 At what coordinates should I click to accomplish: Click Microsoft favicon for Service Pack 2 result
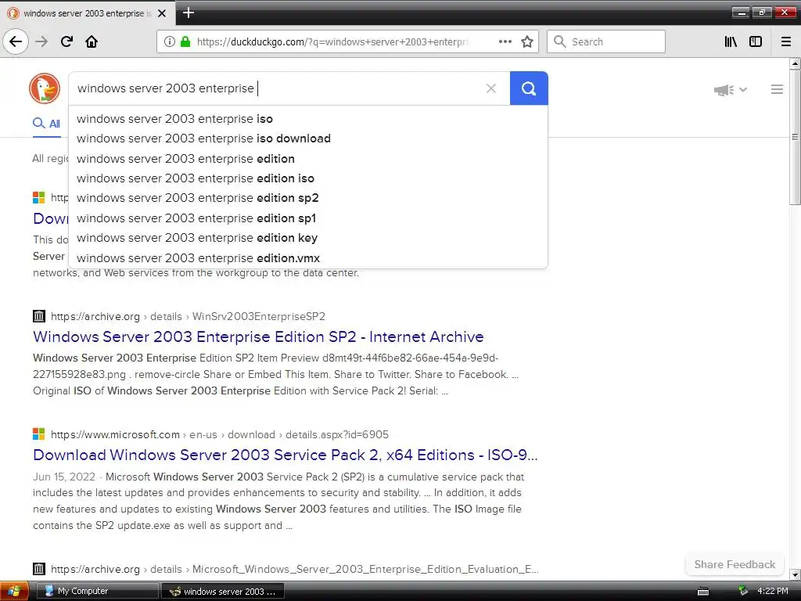tap(39, 434)
